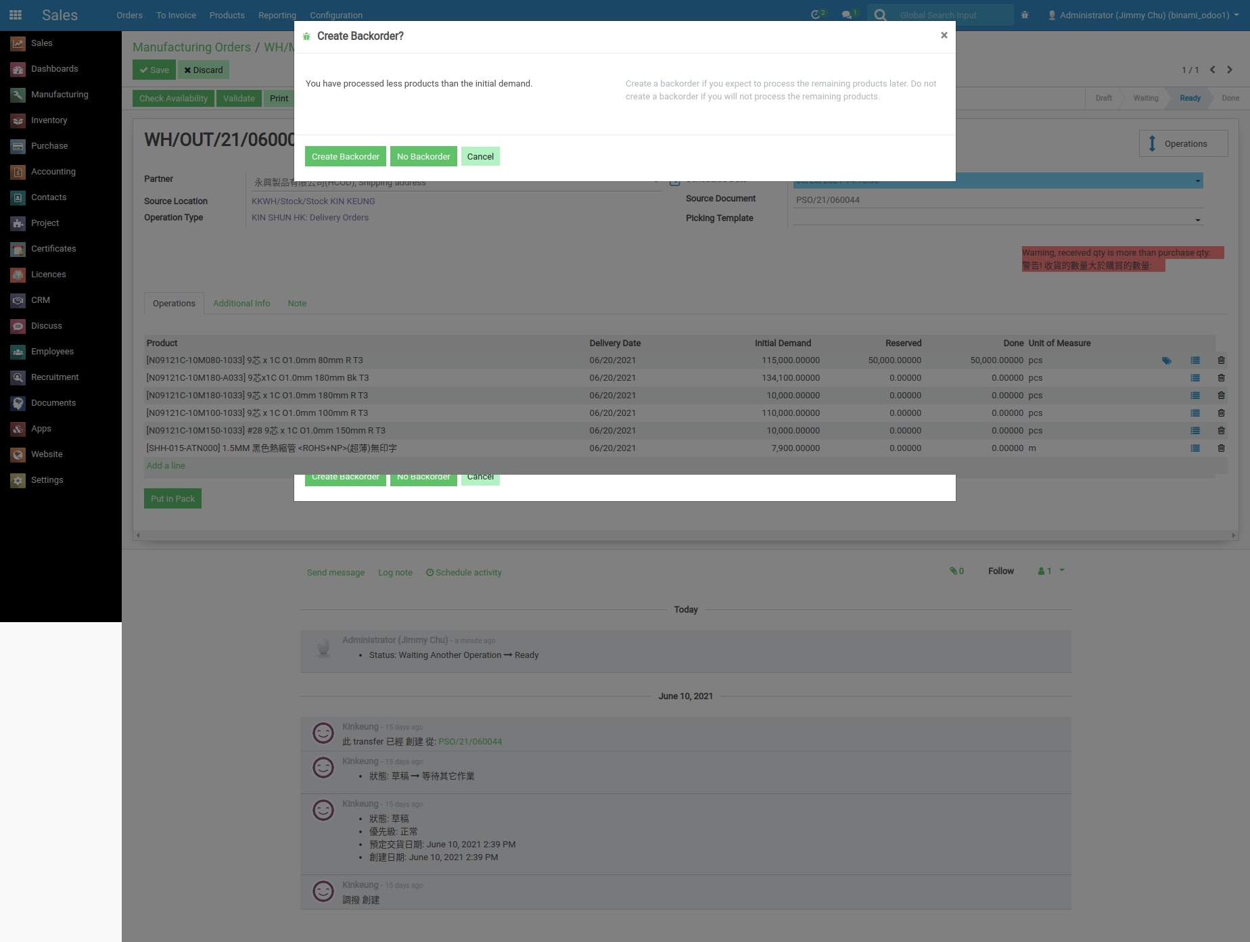Switch to the Note tab
The width and height of the screenshot is (1250, 942).
(297, 304)
